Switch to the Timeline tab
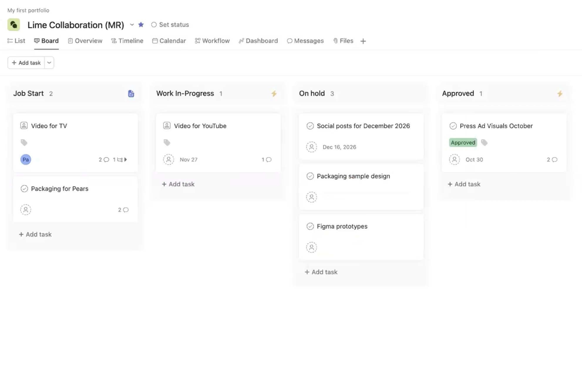Screen dimensions: 582x377 pyautogui.click(x=127, y=41)
